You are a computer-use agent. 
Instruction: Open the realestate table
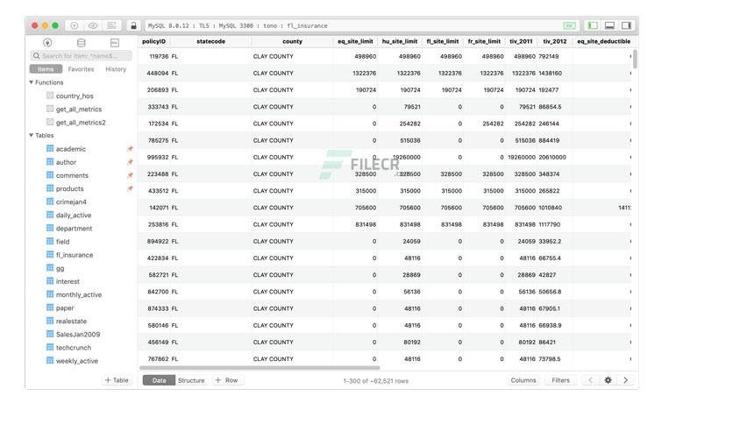point(71,322)
